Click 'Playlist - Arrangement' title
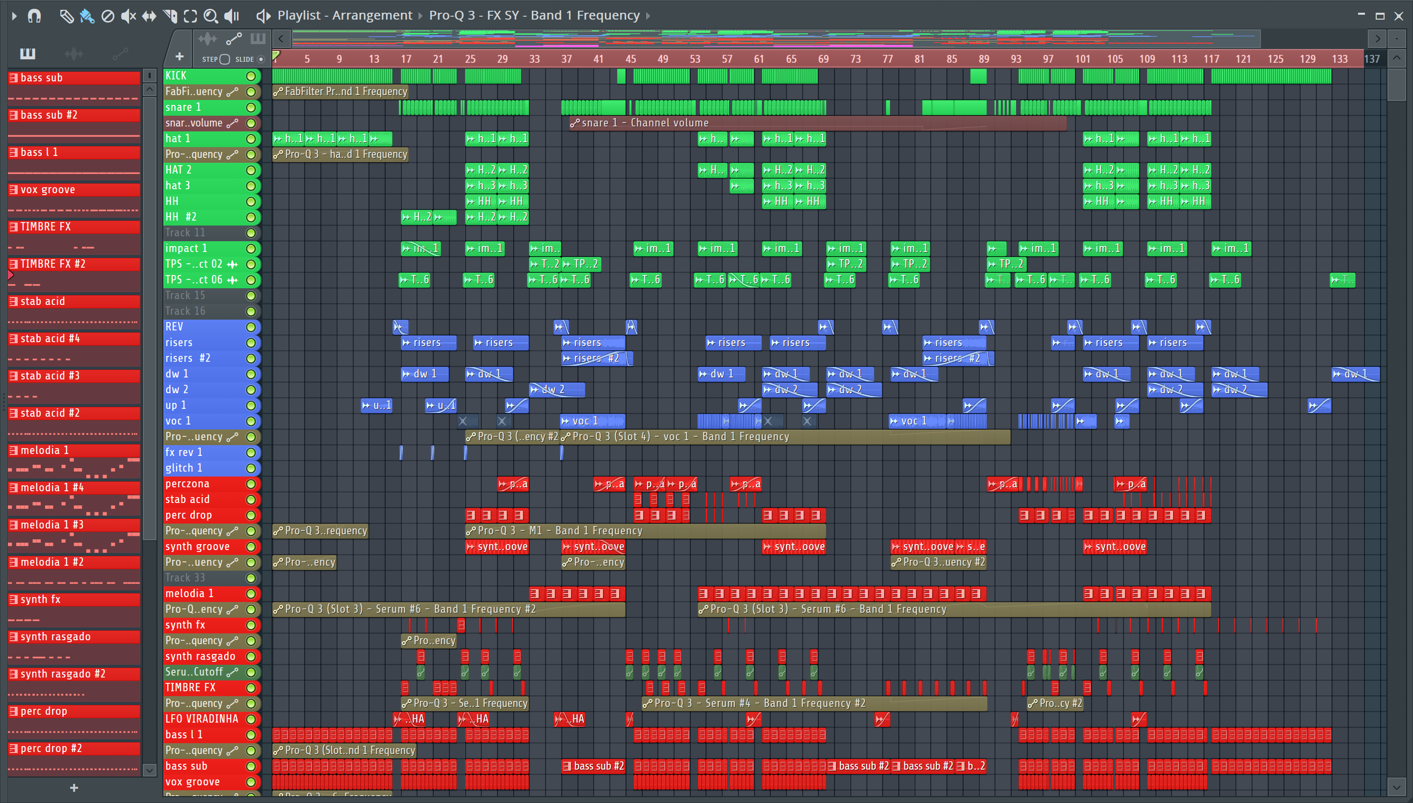1413x803 pixels. click(x=344, y=16)
